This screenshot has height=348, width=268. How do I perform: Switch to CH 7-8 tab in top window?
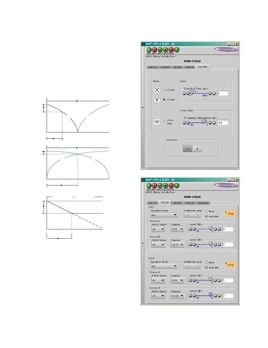pyautogui.click(x=189, y=67)
